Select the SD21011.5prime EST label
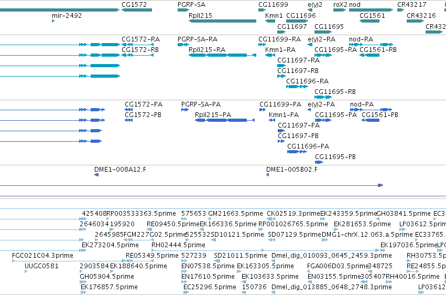Viewport: 446px width, 295px height. (x=241, y=256)
